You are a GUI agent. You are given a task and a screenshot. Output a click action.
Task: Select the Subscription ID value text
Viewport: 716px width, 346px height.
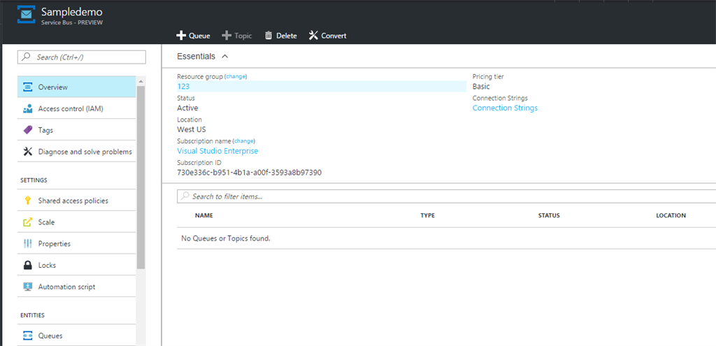pyautogui.click(x=250, y=173)
